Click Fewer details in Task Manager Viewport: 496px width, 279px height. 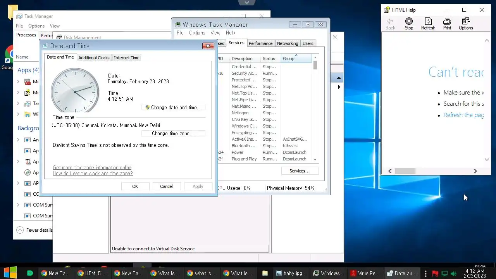tap(35, 230)
